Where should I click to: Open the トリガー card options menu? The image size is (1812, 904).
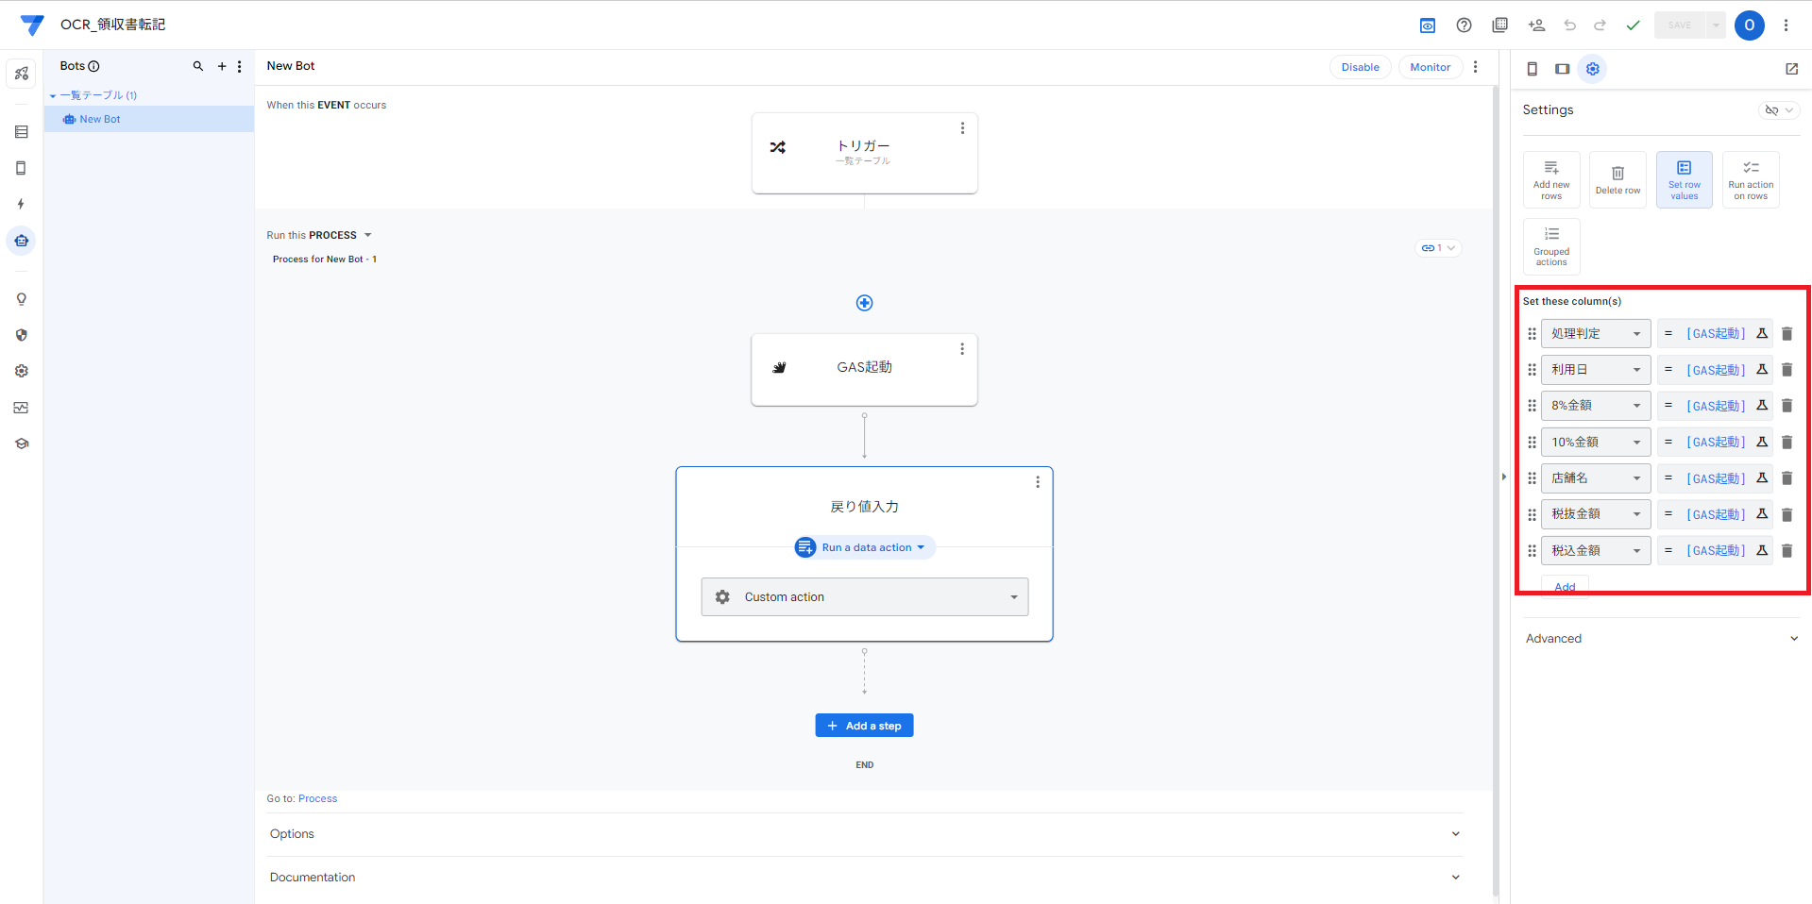(962, 128)
